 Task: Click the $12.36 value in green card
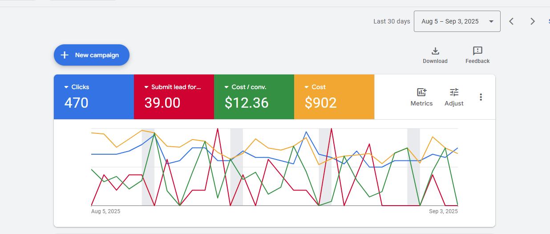tap(247, 103)
